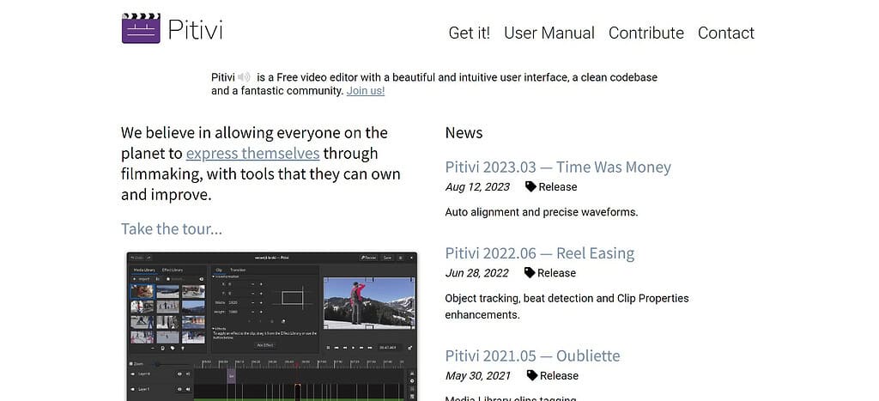Click the News heading
This screenshot has height=401, width=879.
464,133
